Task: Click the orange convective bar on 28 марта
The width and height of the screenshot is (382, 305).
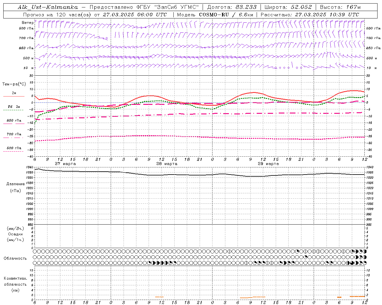Action: (159, 297)
